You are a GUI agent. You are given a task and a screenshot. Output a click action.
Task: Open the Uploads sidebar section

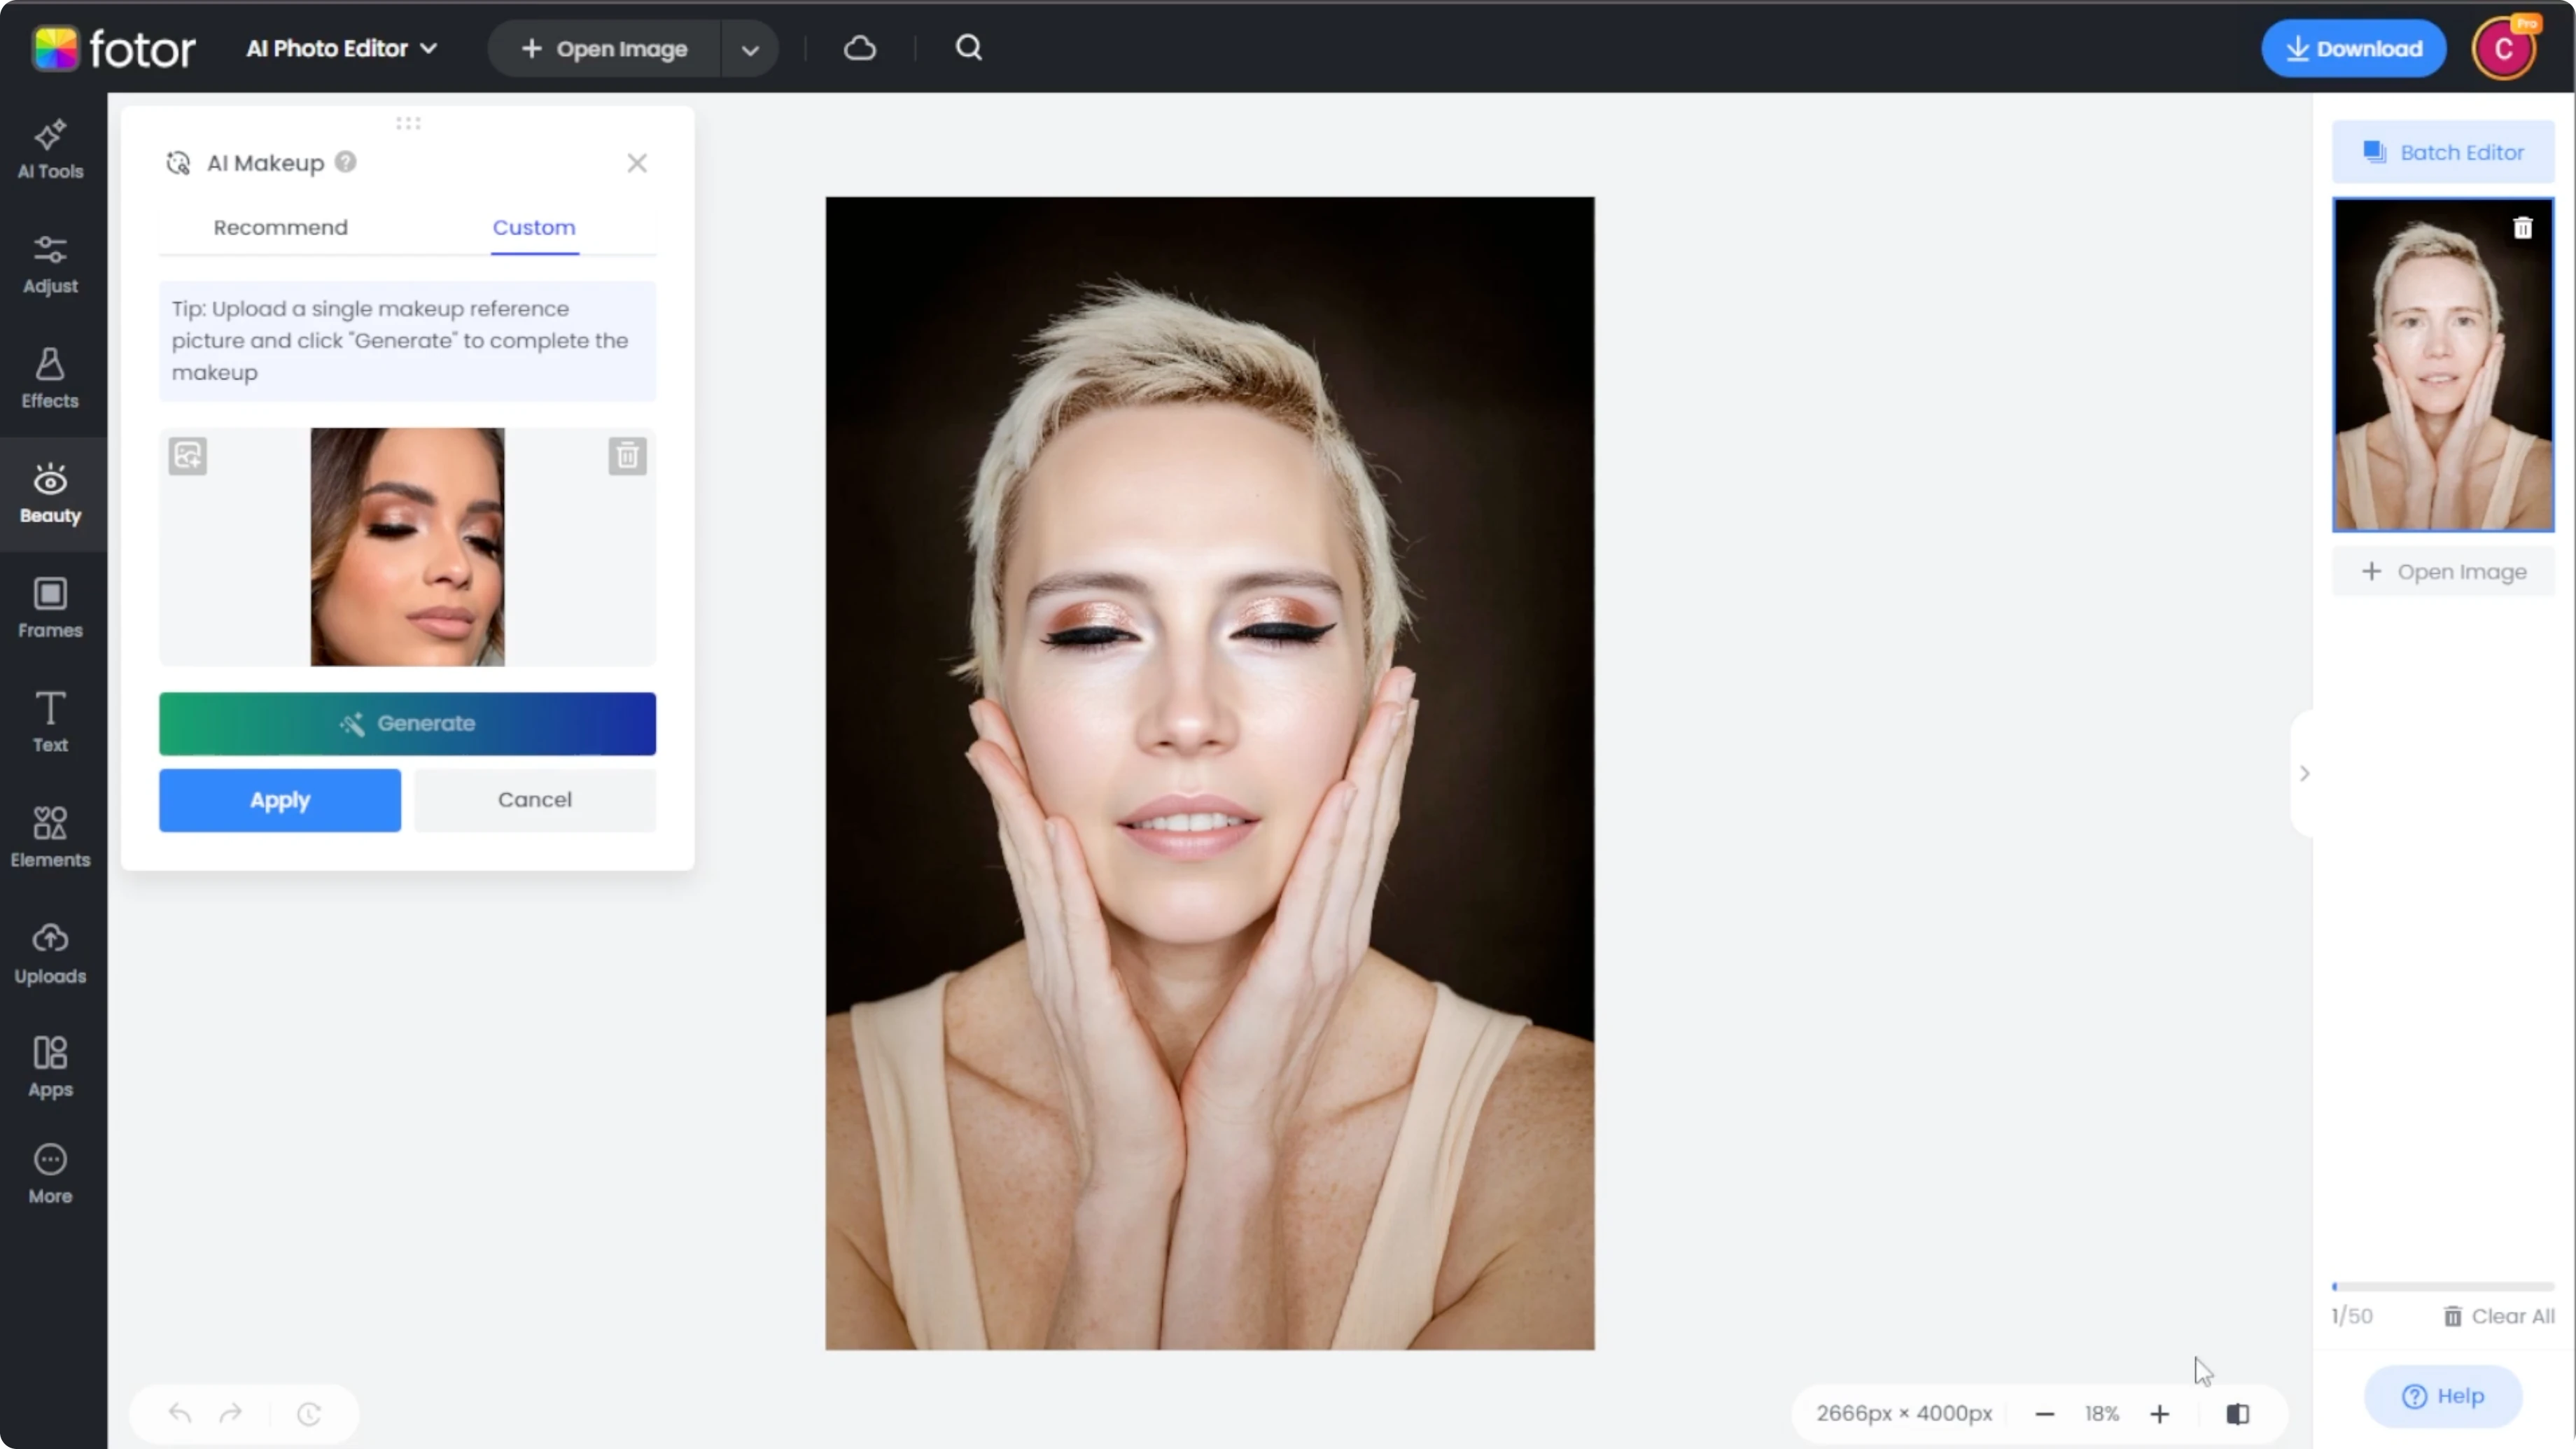point(50,955)
